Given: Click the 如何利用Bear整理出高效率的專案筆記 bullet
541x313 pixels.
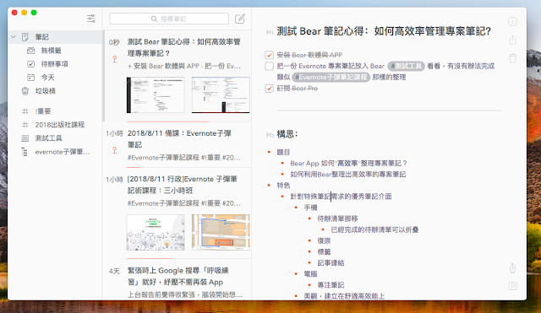Looking at the screenshot, I should tap(347, 175).
